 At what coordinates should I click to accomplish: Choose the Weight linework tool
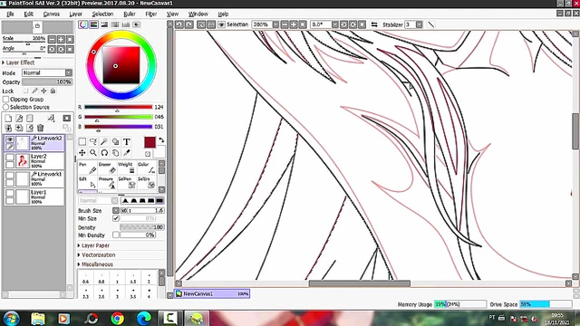pos(127,168)
